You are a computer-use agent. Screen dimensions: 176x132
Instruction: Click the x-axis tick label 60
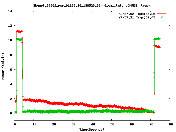click(x=132, y=124)
